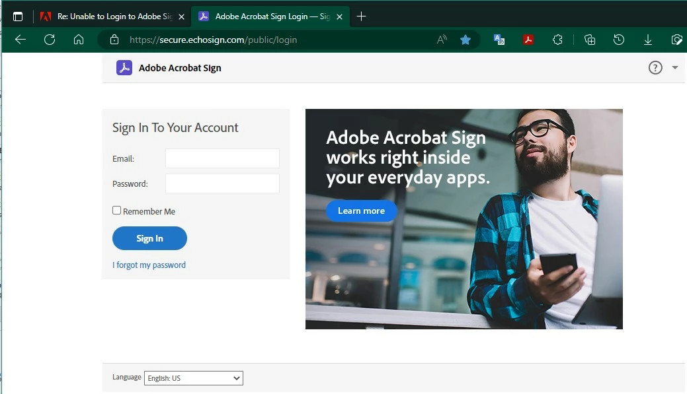Screen dimensions: 687x394
Task: Click the Sign In button
Action: pyautogui.click(x=149, y=238)
